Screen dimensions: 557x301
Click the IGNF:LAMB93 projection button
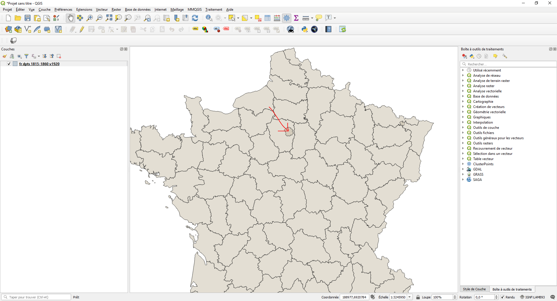pos(532,297)
